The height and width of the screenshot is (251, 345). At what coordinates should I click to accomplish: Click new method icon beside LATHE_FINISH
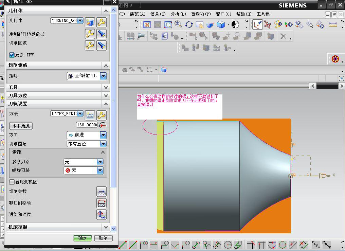point(90,115)
